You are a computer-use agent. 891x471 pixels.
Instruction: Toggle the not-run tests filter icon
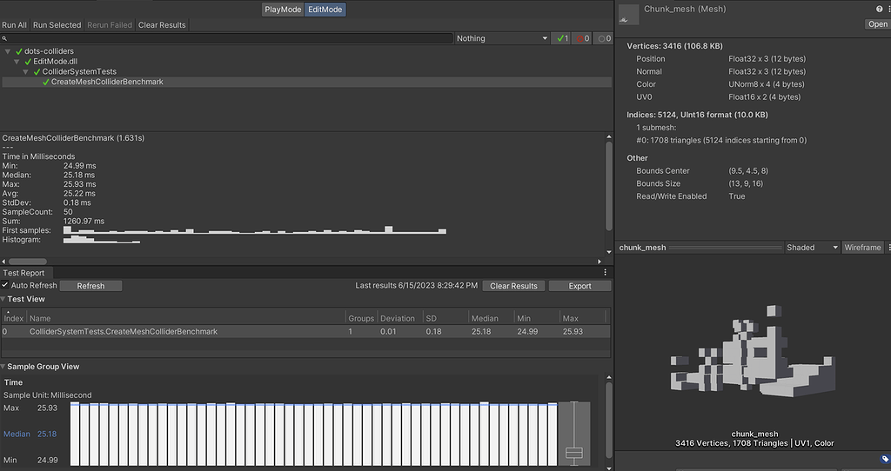pos(603,38)
